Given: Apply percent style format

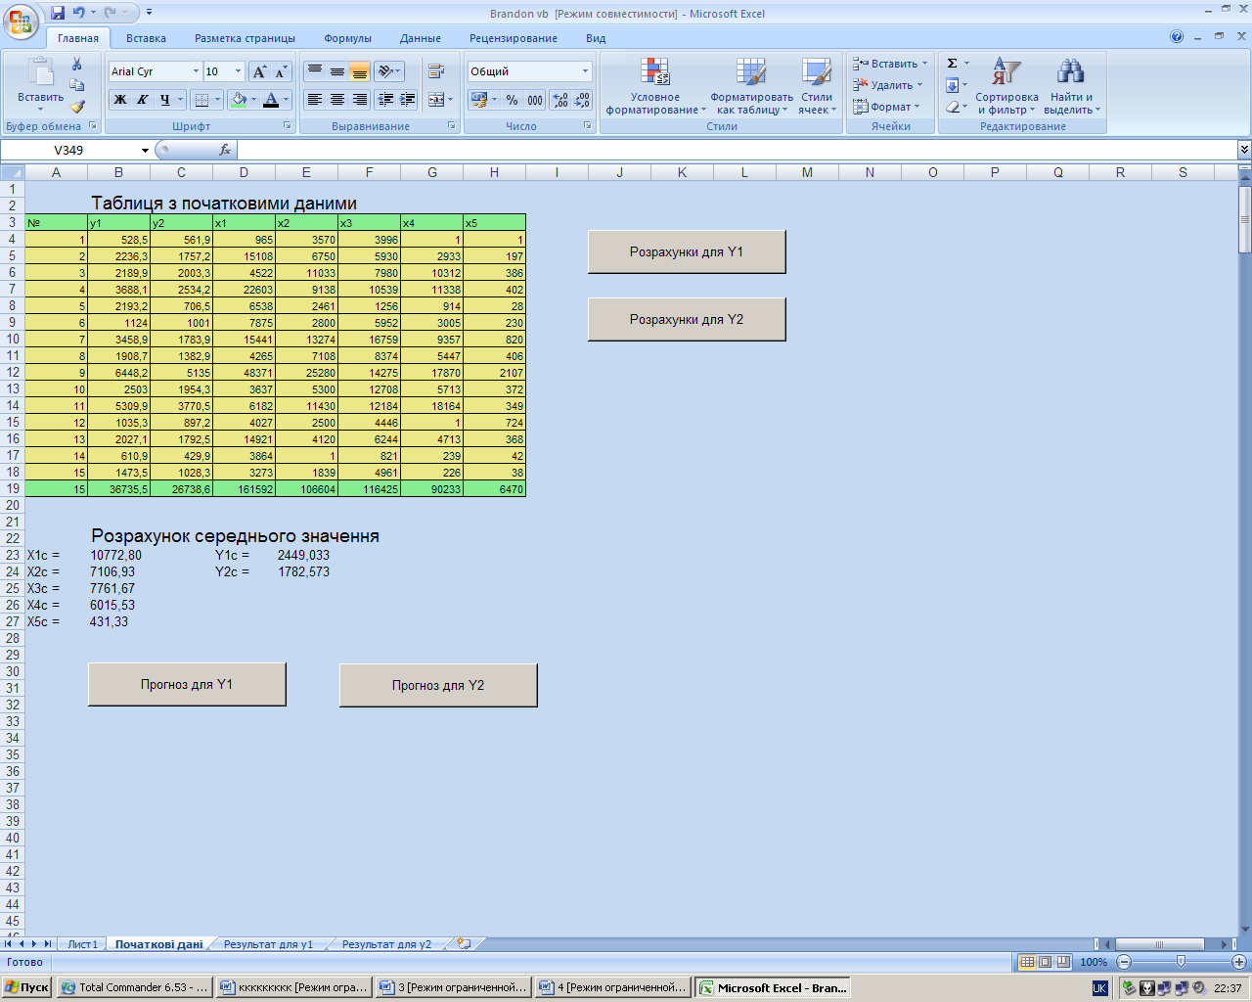Looking at the screenshot, I should [x=512, y=100].
